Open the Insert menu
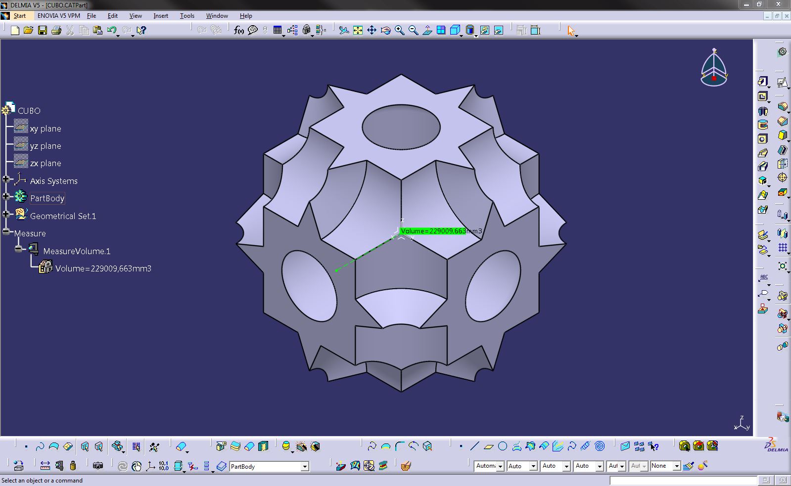Image resolution: width=791 pixels, height=486 pixels. pos(161,16)
